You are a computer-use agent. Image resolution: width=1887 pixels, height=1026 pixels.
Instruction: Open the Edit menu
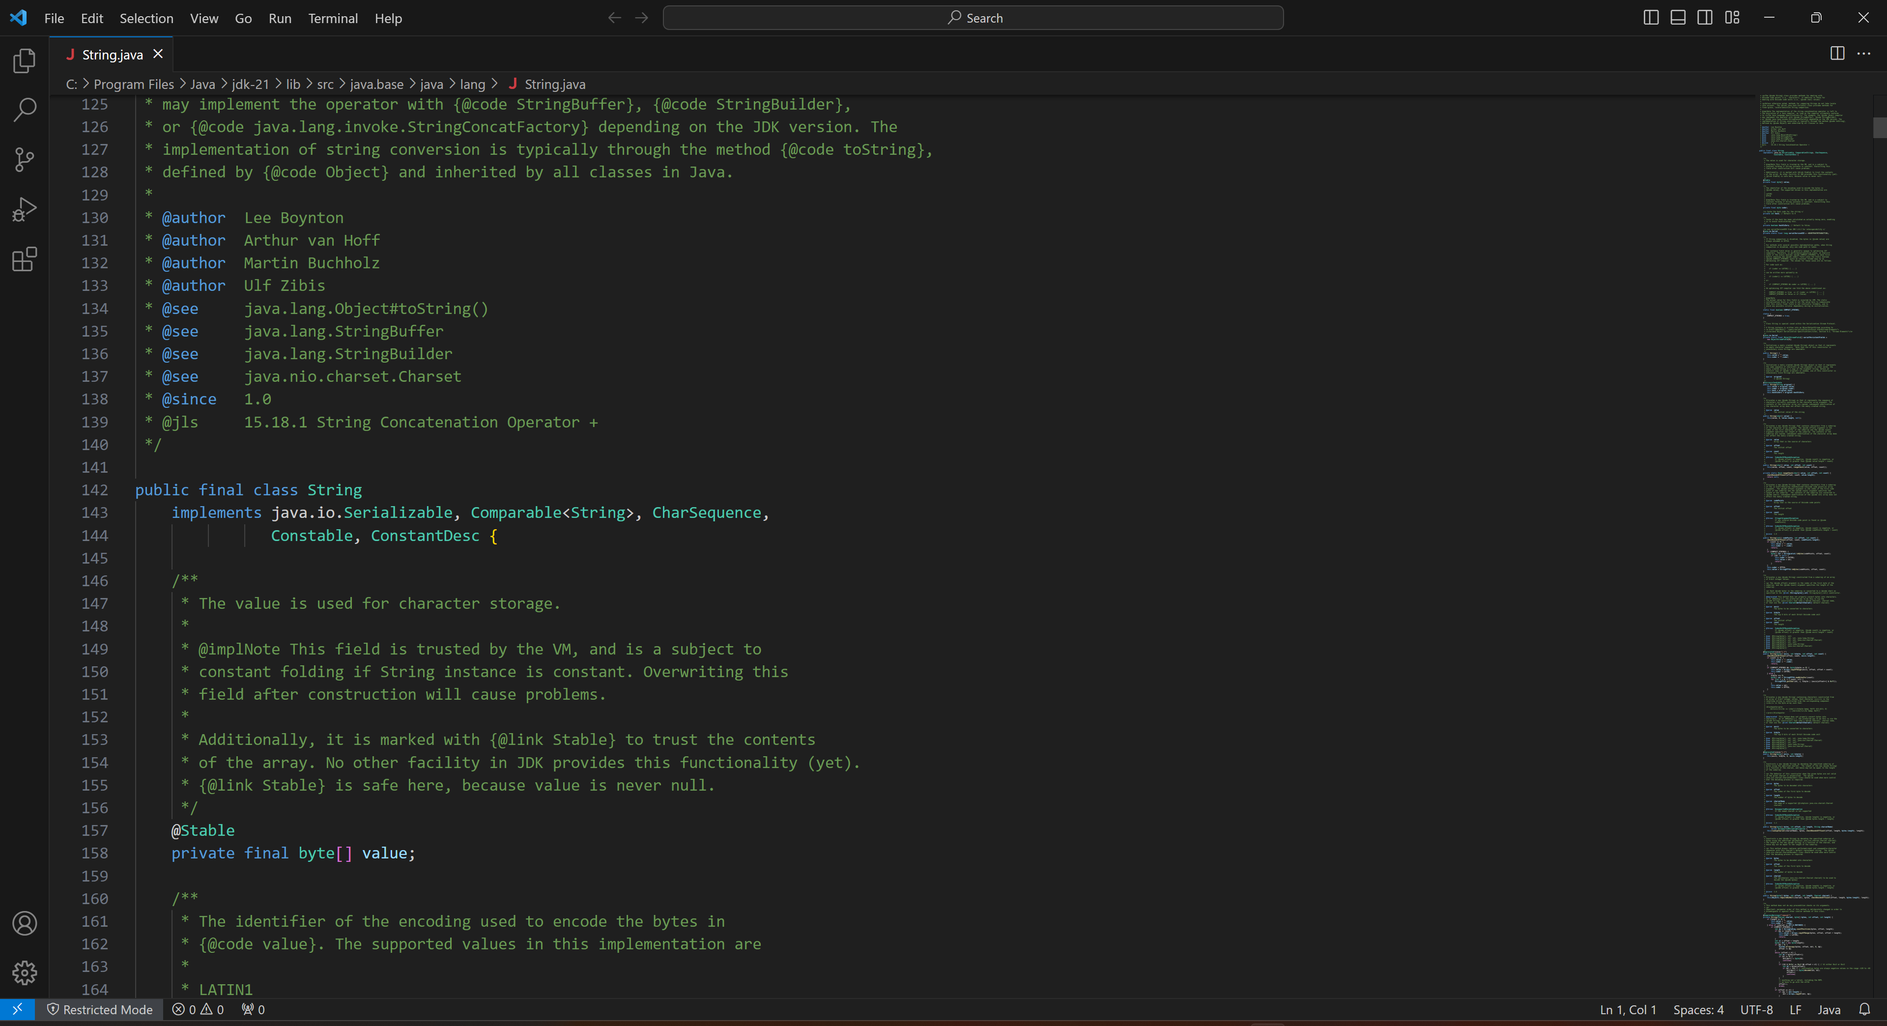coord(91,18)
